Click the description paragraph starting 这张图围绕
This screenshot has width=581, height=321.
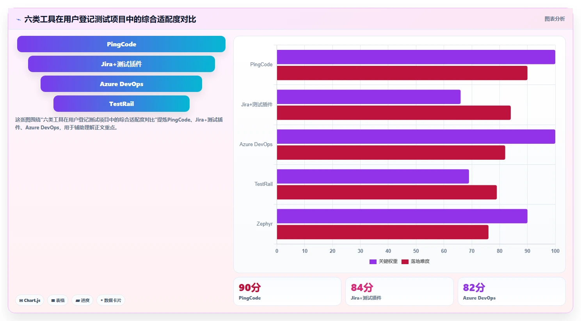point(119,123)
